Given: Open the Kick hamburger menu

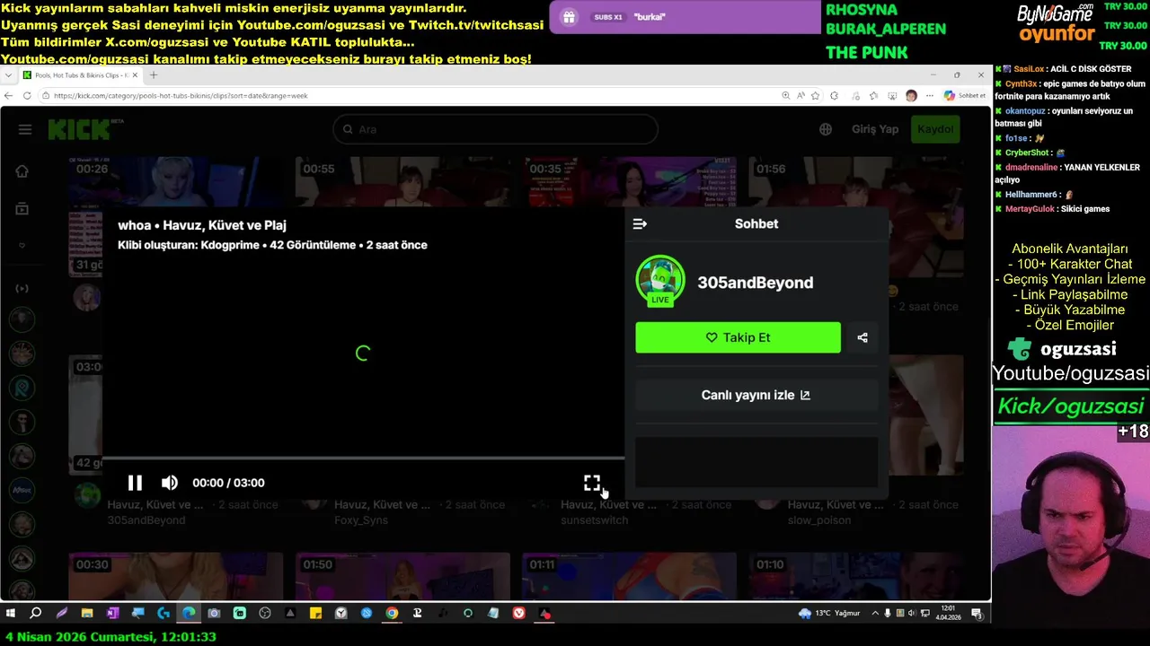Looking at the screenshot, I should tap(25, 129).
